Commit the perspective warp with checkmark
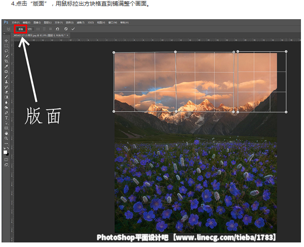304x247 pixels. coord(73,29)
